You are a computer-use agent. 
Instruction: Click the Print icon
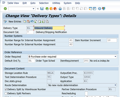60,9
